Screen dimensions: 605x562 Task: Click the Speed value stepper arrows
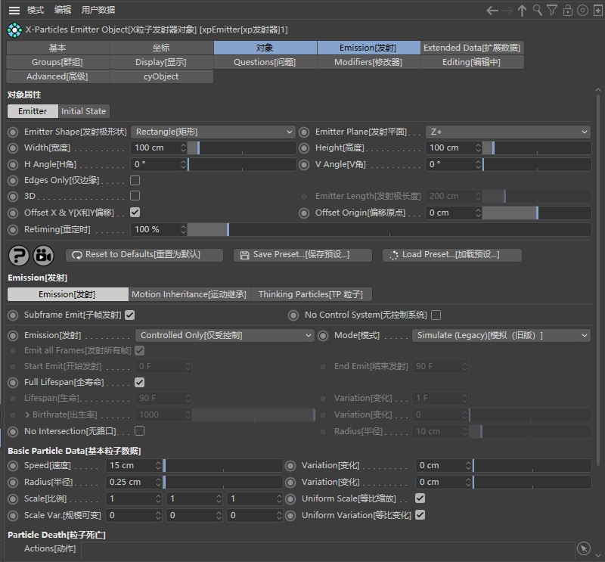coord(158,465)
